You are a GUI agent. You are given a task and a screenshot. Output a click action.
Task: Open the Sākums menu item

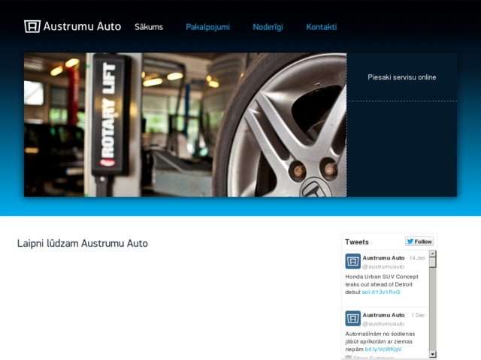pos(149,27)
